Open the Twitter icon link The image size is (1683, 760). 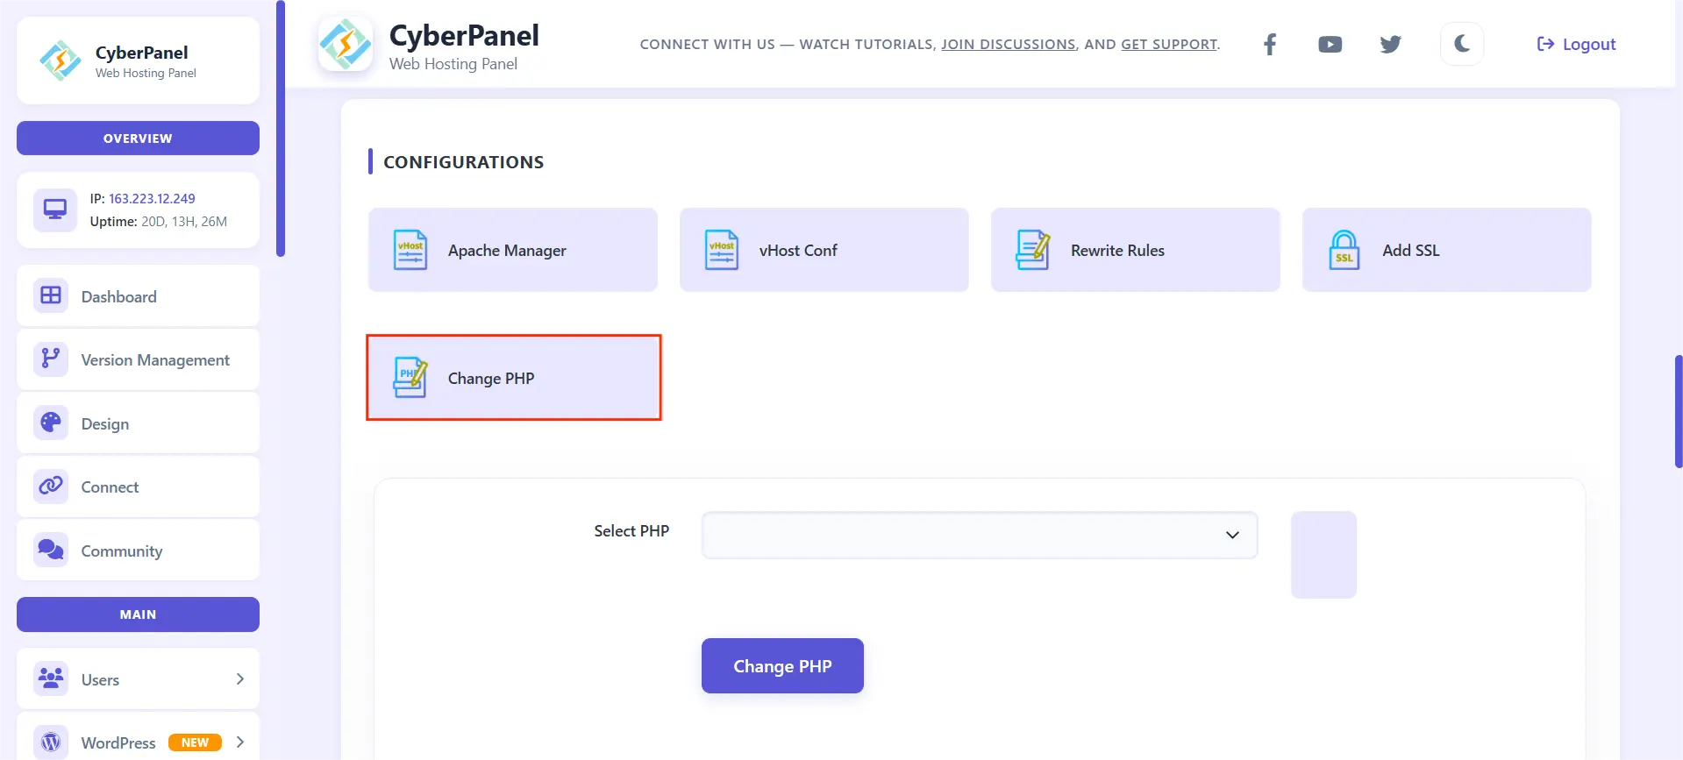tap(1390, 44)
